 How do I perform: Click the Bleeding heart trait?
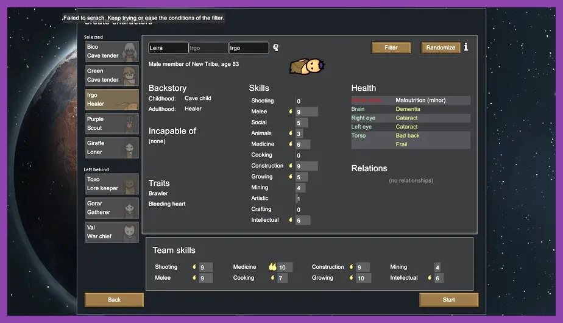point(167,204)
